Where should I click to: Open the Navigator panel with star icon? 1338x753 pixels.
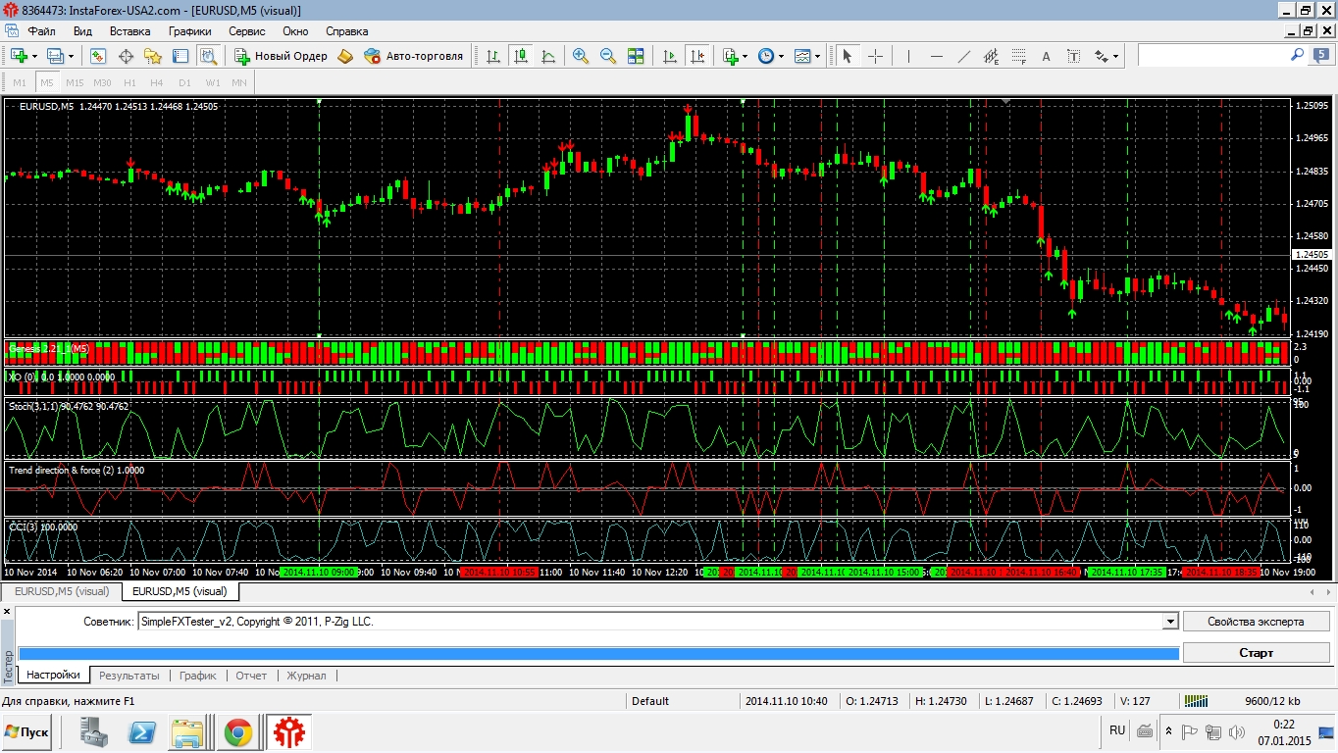[153, 56]
